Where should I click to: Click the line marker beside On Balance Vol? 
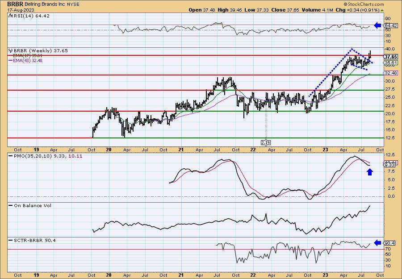[11, 205]
